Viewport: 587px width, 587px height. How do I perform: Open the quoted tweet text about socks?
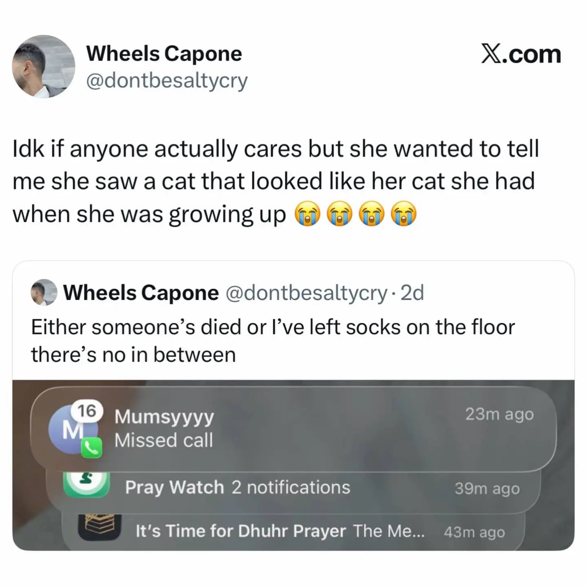point(273,341)
